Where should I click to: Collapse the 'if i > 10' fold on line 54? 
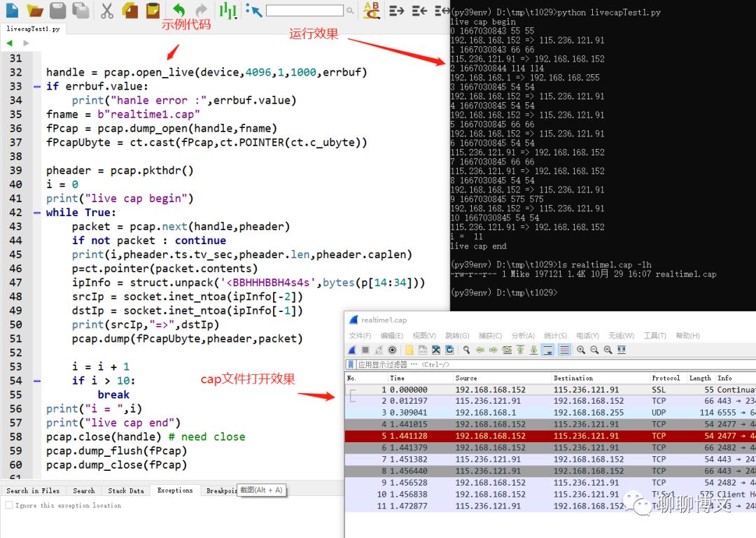[37, 381]
